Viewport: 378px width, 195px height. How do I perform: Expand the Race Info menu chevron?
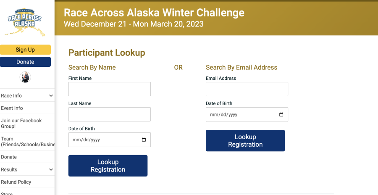(51, 95)
